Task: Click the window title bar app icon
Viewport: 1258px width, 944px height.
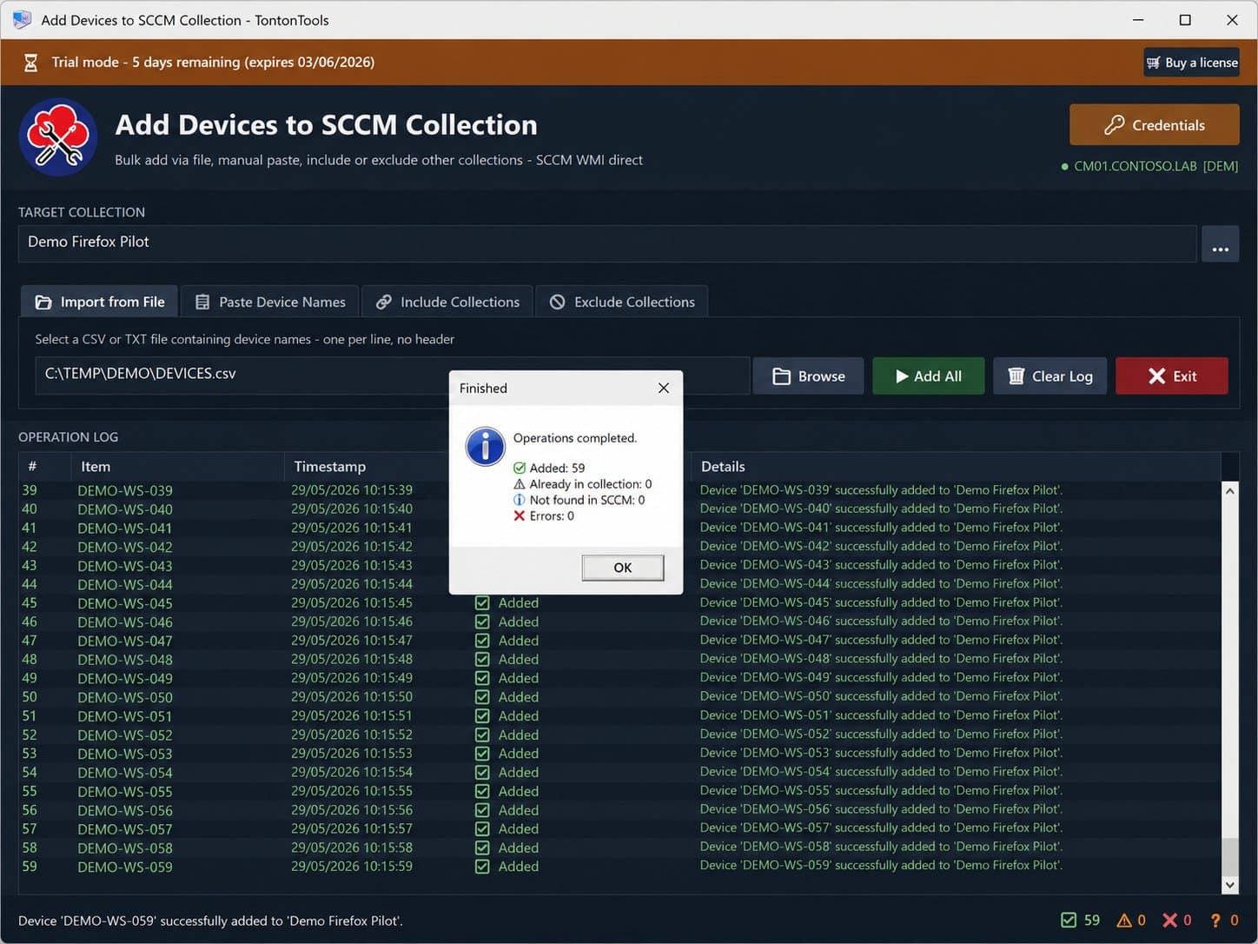Action: click(x=22, y=19)
